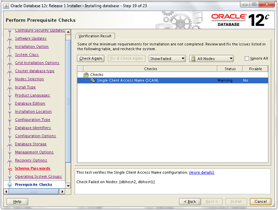
Task: Click the Prerequisite Checks current step icon
Action: pyautogui.click(x=10, y=185)
